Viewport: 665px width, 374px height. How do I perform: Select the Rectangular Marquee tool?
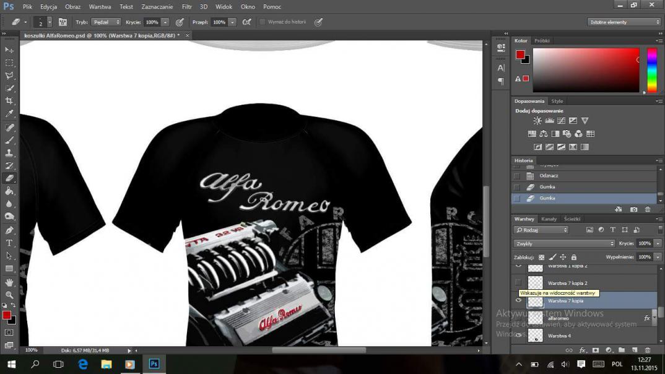click(x=9, y=63)
